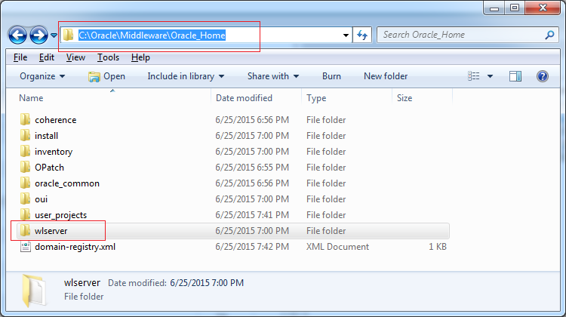Click the oui folder name
The width and height of the screenshot is (566, 317).
41,199
